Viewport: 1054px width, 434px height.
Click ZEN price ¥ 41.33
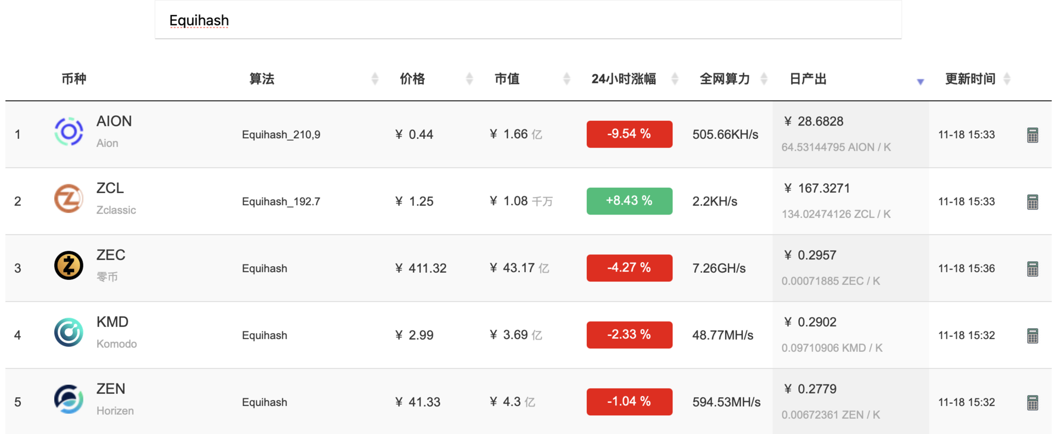[x=417, y=402]
